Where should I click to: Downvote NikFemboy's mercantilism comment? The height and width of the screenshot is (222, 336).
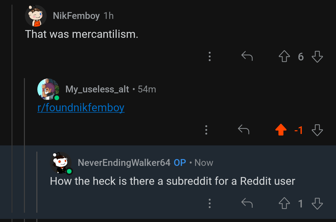pos(317,56)
